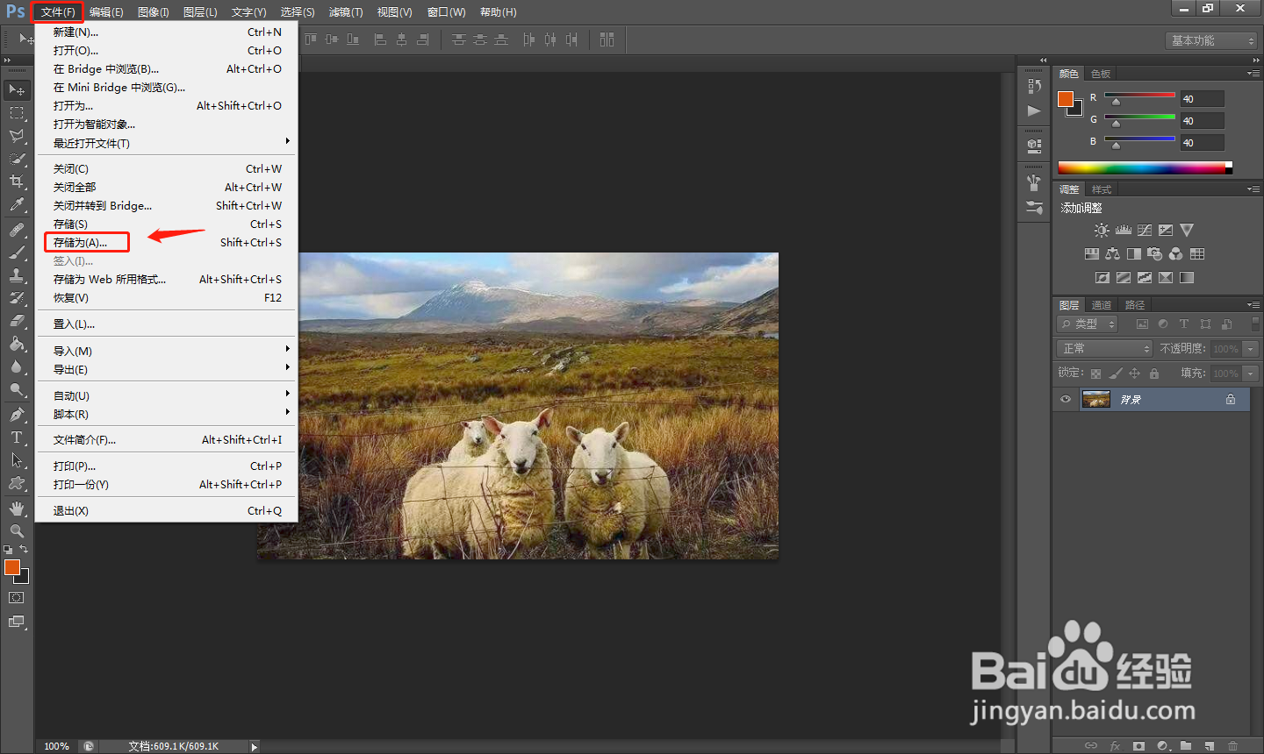Add Vibrance adjustment
Viewport: 1264px width, 754px height.
(1187, 230)
